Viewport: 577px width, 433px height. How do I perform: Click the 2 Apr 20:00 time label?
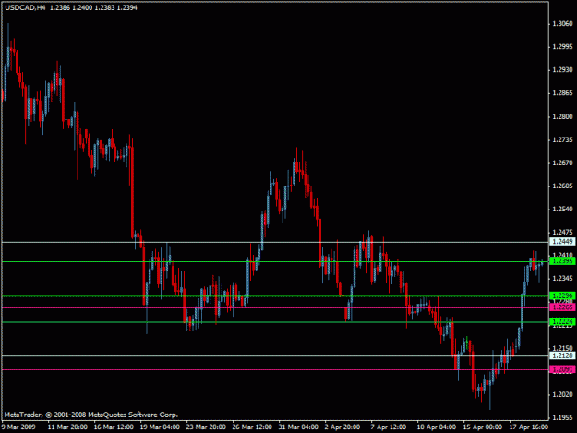coord(343,427)
